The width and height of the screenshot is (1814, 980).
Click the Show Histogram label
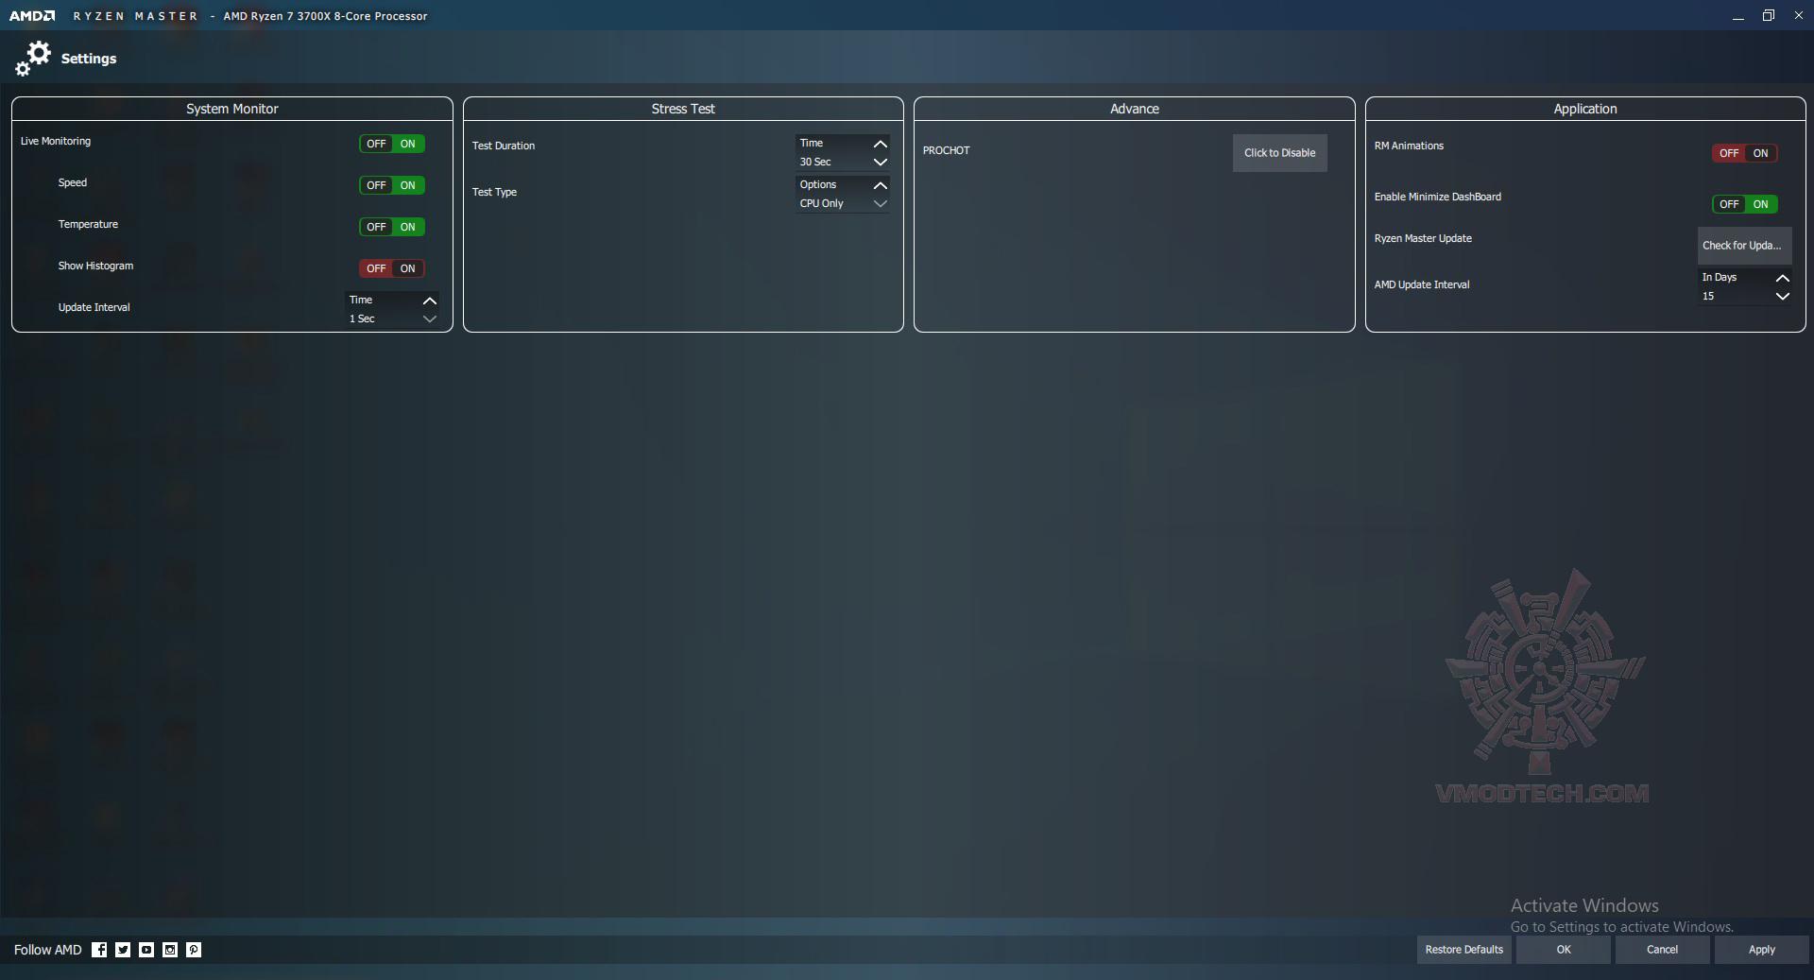pos(95,266)
